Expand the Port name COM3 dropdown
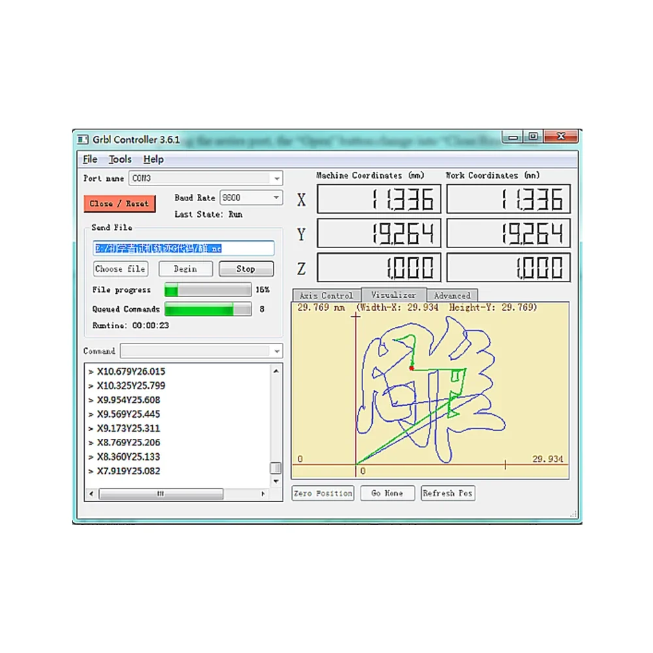 276,178
